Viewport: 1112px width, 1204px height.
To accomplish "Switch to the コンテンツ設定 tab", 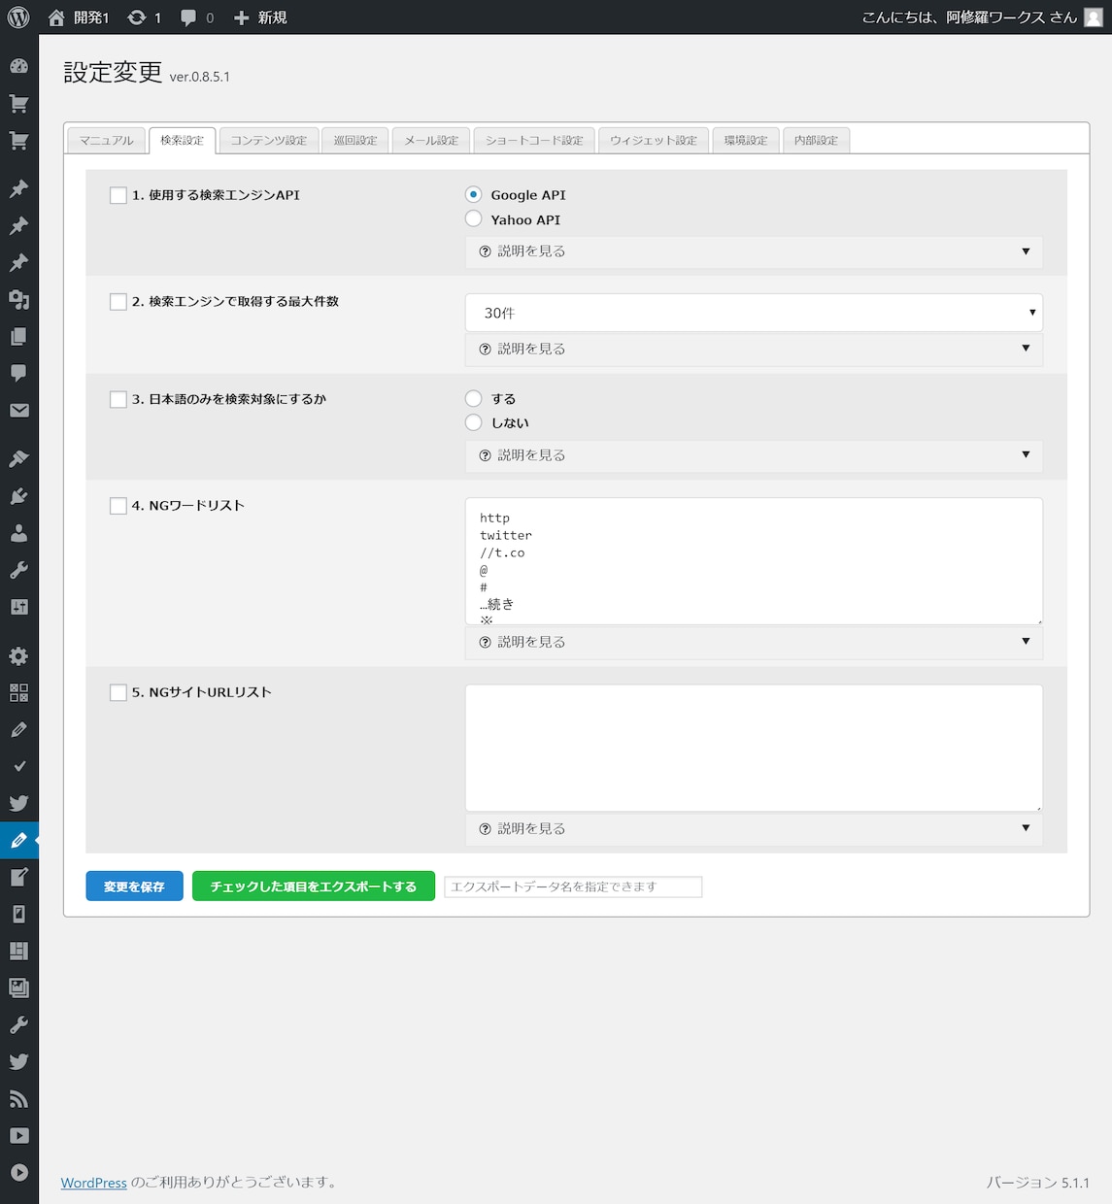I will coord(268,140).
